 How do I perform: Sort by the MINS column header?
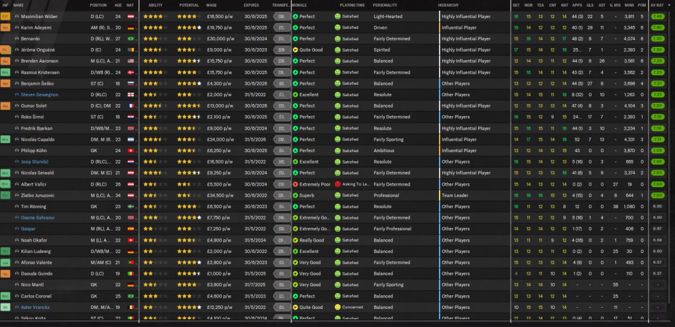pyautogui.click(x=629, y=5)
